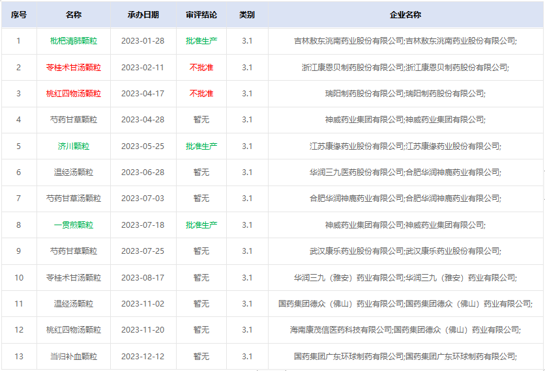The height and width of the screenshot is (371, 545).
Task: Click 合肥华润神鹿药业有限公司 cell in row 7
Action: 405,199
